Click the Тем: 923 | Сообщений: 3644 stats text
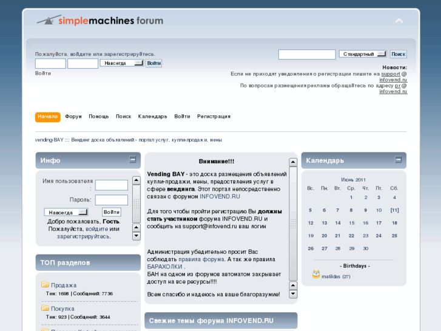The image size is (441, 331). pyautogui.click(x=78, y=317)
